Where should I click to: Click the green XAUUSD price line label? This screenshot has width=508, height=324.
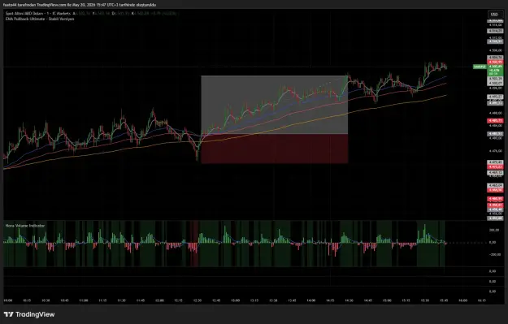480,67
